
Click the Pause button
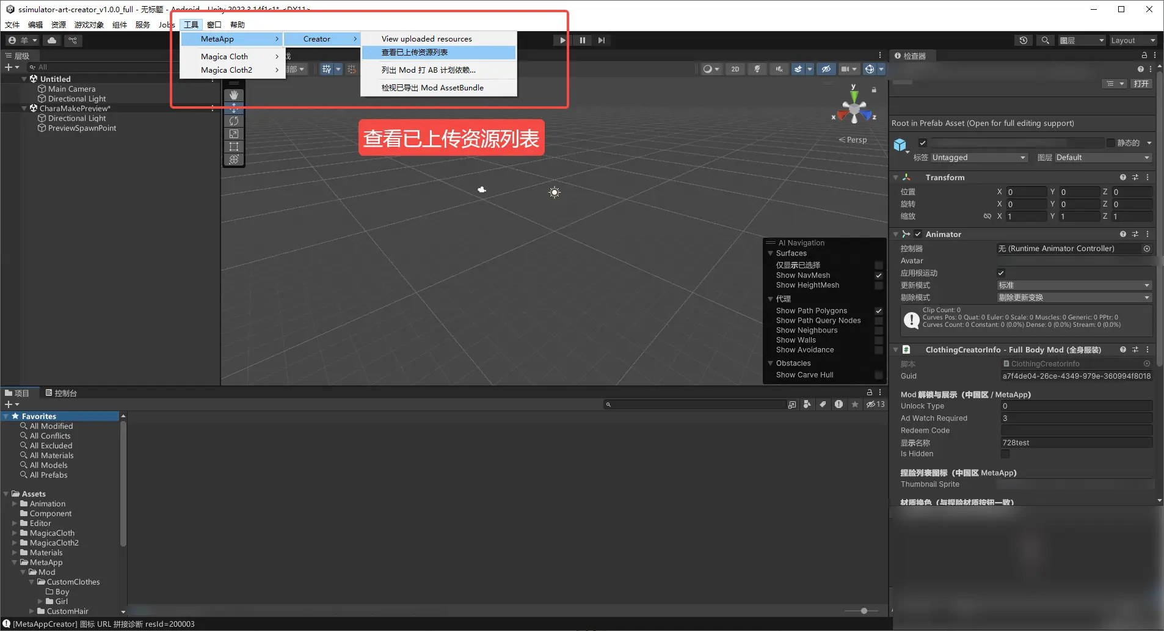[582, 40]
